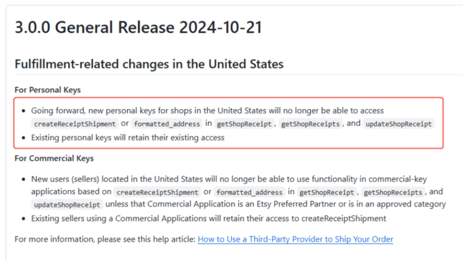Click updateShopReceipt code under Commercial Keys

click(x=67, y=205)
